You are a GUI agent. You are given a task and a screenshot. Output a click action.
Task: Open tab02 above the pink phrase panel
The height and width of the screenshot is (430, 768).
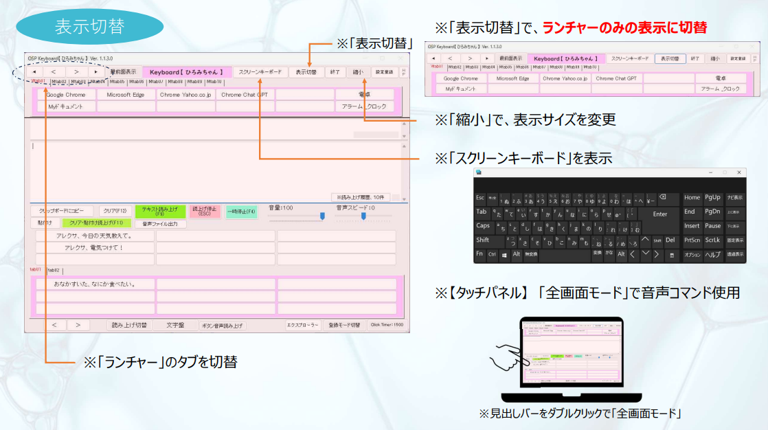pyautogui.click(x=54, y=271)
